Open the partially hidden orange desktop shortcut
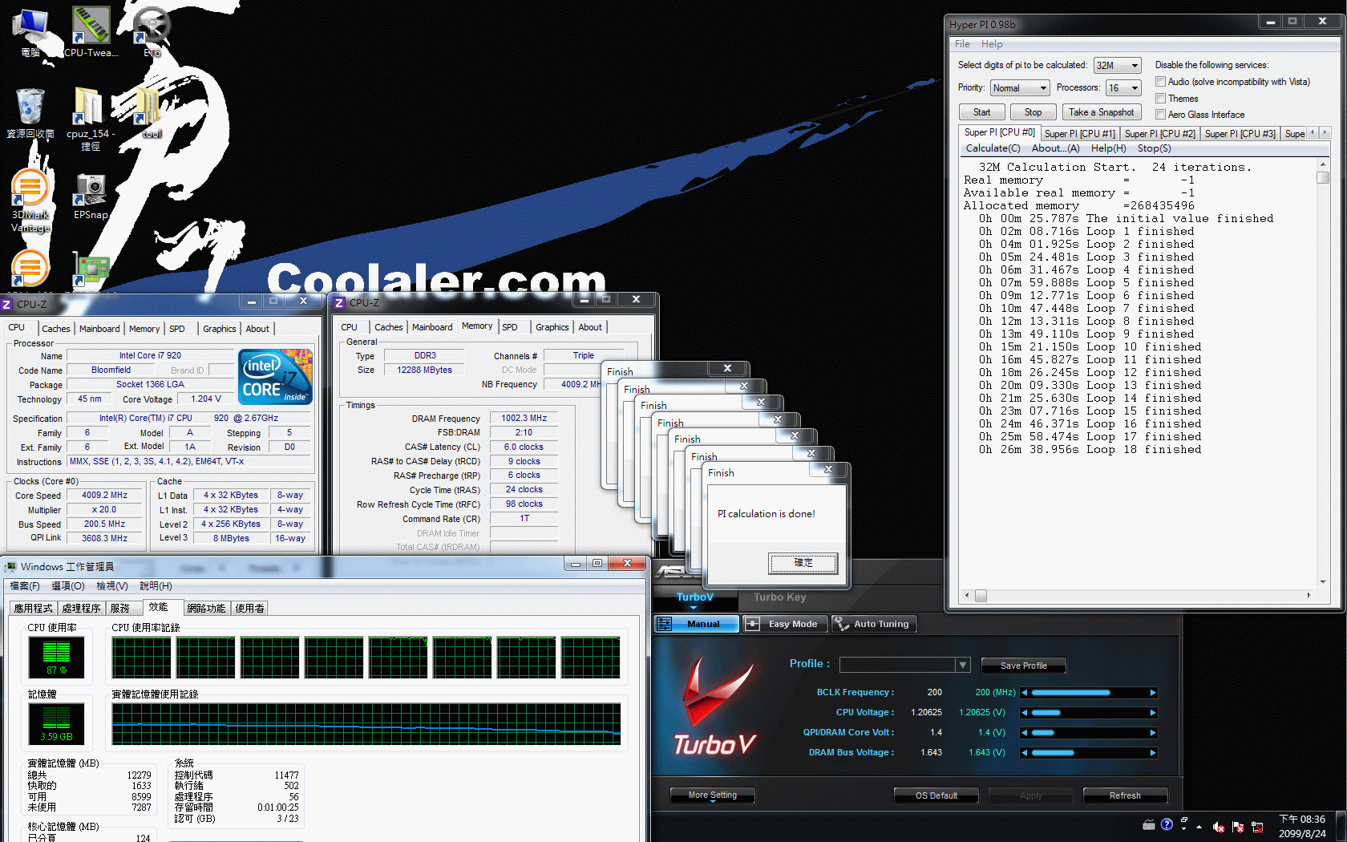1347x842 pixels. (x=30, y=270)
